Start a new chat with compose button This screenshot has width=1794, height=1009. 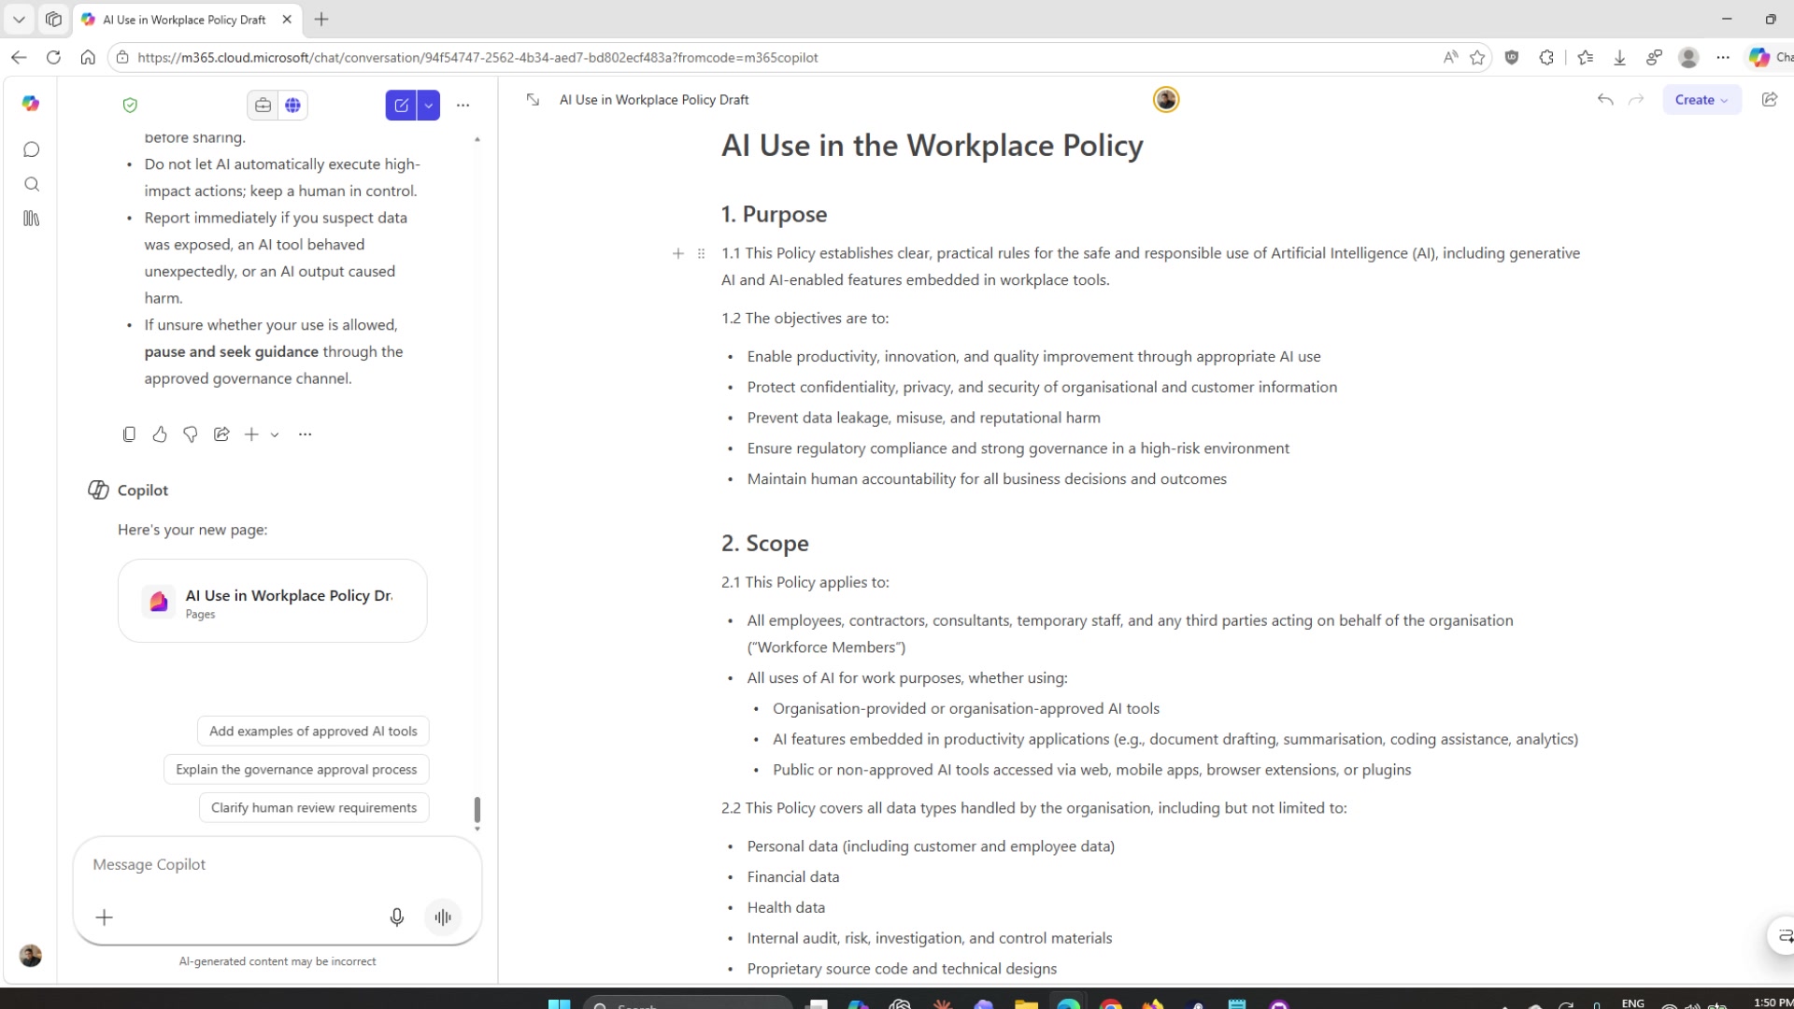(x=401, y=106)
